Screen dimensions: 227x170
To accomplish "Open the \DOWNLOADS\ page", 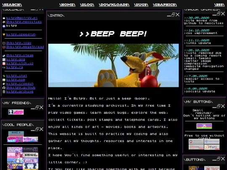I will point(114,5).
